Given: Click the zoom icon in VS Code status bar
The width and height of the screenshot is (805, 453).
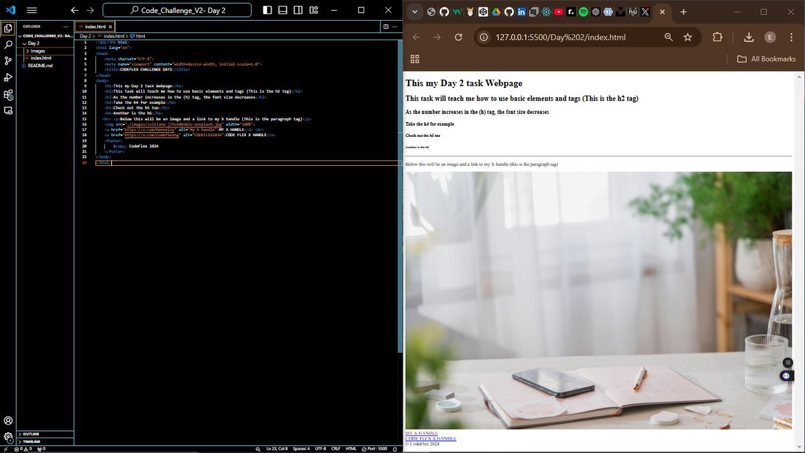Looking at the screenshot, I should 258,448.
